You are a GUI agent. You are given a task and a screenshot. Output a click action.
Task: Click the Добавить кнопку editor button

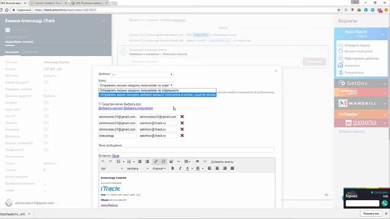(222, 162)
